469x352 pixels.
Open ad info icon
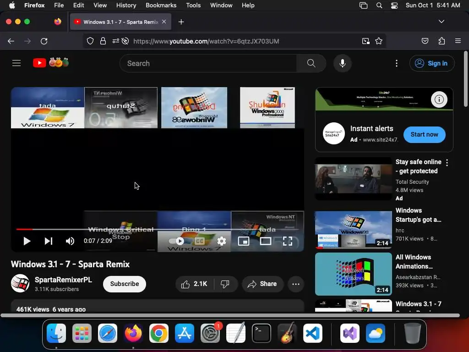pos(439,99)
